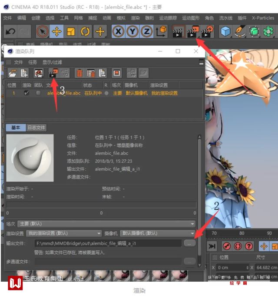This screenshot has width=278, height=296.
Task: Click red record keyframe key icon
Action: 227,246
